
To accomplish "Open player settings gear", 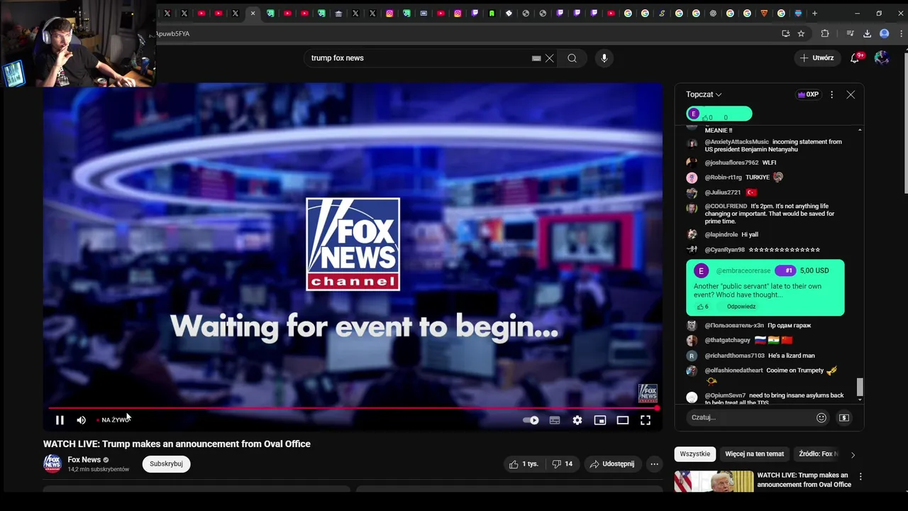I will 577,420.
